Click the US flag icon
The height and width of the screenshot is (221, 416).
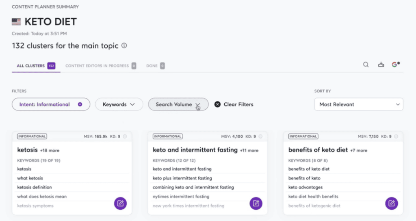click(x=16, y=22)
